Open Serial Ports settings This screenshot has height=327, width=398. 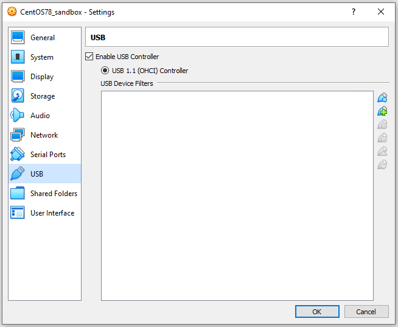point(47,155)
